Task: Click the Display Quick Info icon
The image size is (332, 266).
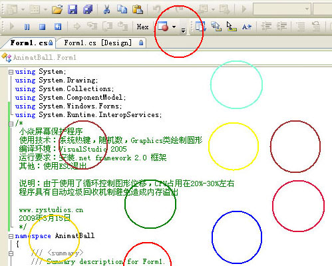Action: (x=232, y=27)
